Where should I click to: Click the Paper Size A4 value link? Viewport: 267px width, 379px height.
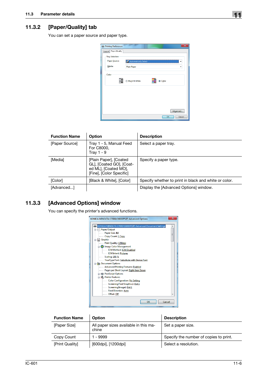[x=117, y=233]
